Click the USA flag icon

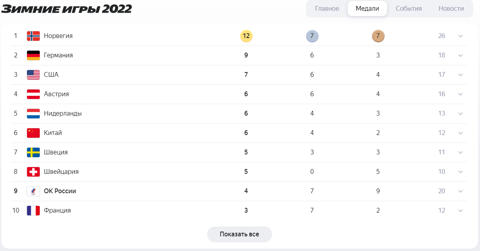[33, 75]
